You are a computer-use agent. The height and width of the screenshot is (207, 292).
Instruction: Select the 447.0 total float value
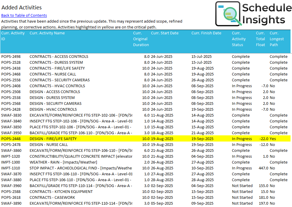(263, 168)
